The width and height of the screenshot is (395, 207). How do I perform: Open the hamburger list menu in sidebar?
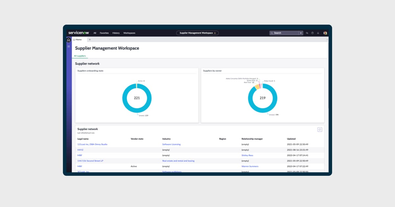click(69, 46)
